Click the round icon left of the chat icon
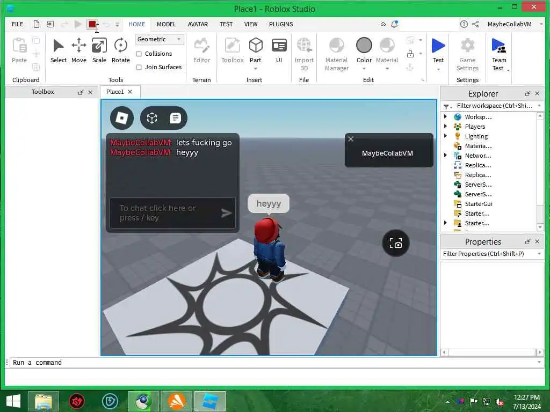The height and width of the screenshot is (412, 550). click(x=152, y=118)
